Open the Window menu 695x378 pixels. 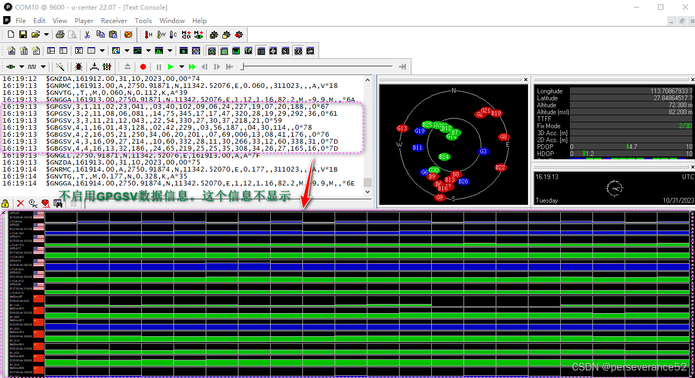click(172, 20)
